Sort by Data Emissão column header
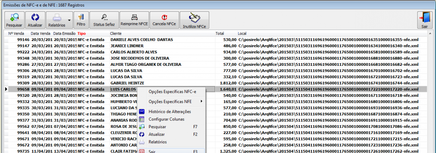Screen dimensions: 436x153 tap(64, 33)
